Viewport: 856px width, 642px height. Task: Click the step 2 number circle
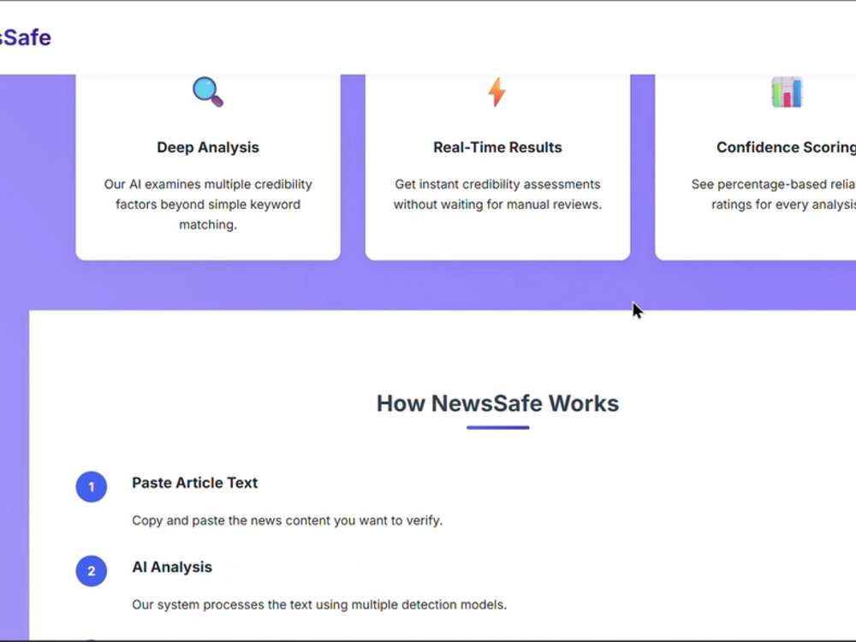click(x=92, y=570)
